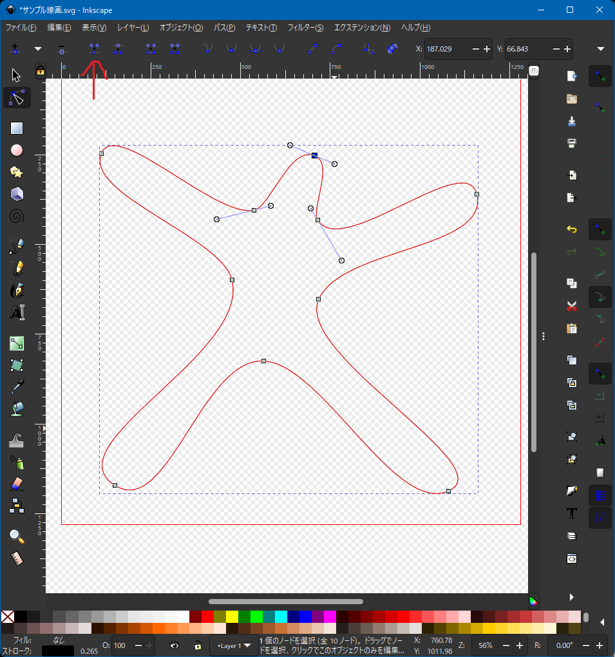The height and width of the screenshot is (657, 615).
Task: Select the Selector arrow tool
Action: [x=17, y=75]
